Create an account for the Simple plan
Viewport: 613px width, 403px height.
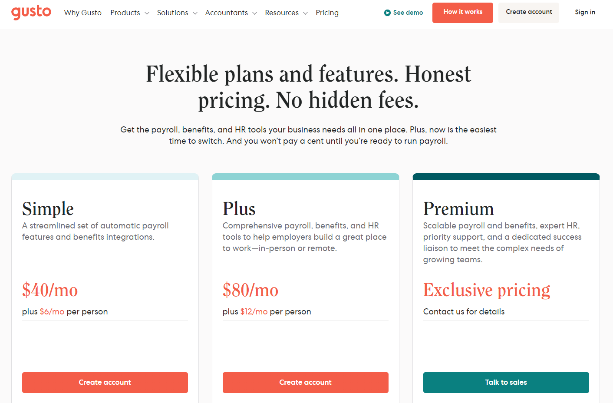(105, 383)
